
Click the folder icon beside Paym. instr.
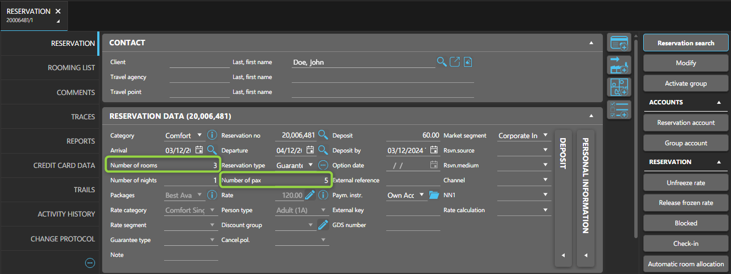pos(433,195)
